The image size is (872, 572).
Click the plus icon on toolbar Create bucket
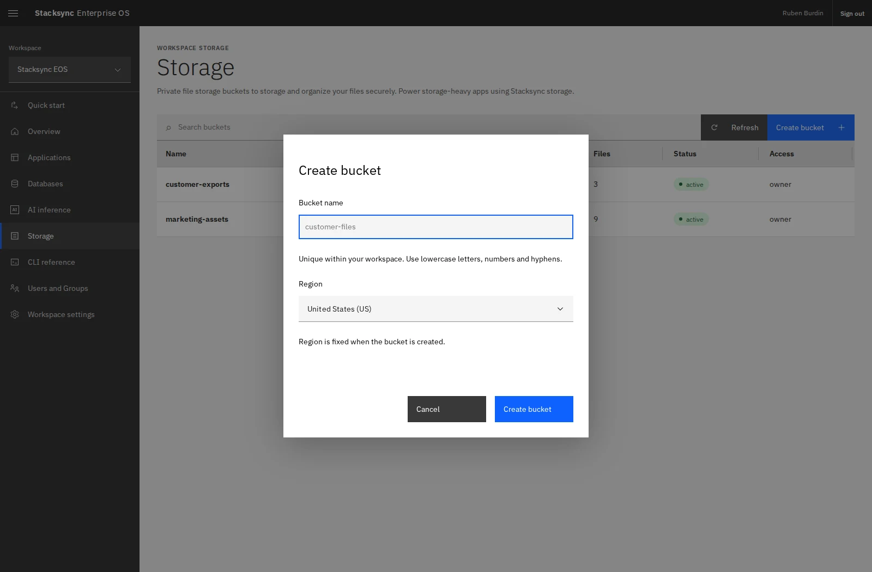[x=841, y=127]
